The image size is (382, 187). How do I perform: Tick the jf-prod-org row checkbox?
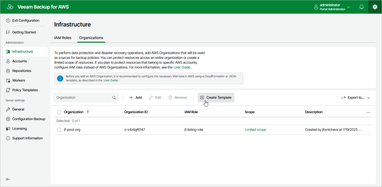(59, 130)
